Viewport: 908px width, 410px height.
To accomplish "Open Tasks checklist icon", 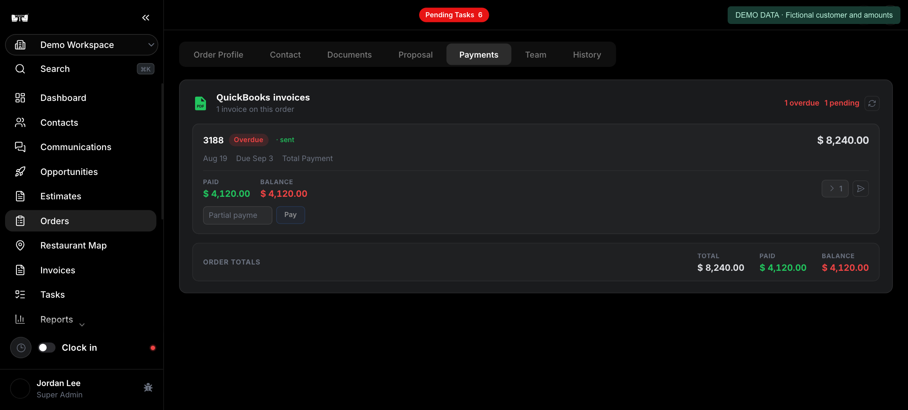I will pos(20,294).
